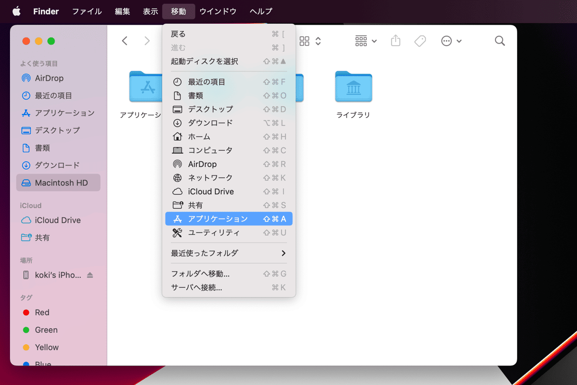The image size is (577, 385).
Task: Switch the icon view mode button
Action: (305, 41)
